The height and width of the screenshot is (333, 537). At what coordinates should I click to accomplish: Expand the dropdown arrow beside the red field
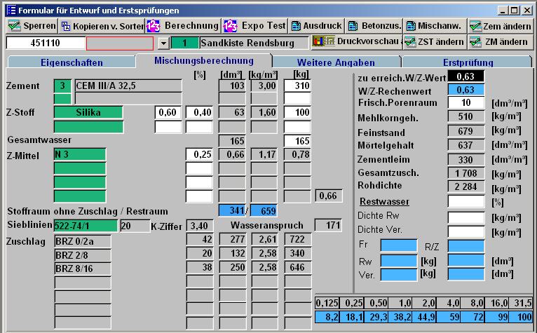(163, 43)
